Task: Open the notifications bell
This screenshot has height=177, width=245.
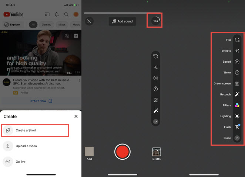Action: tap(57, 14)
